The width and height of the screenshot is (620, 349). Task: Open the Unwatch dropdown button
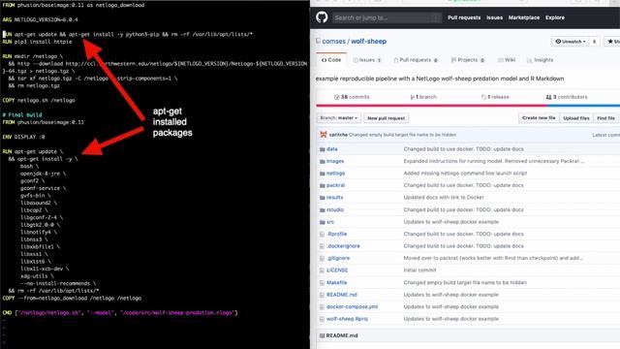point(570,41)
